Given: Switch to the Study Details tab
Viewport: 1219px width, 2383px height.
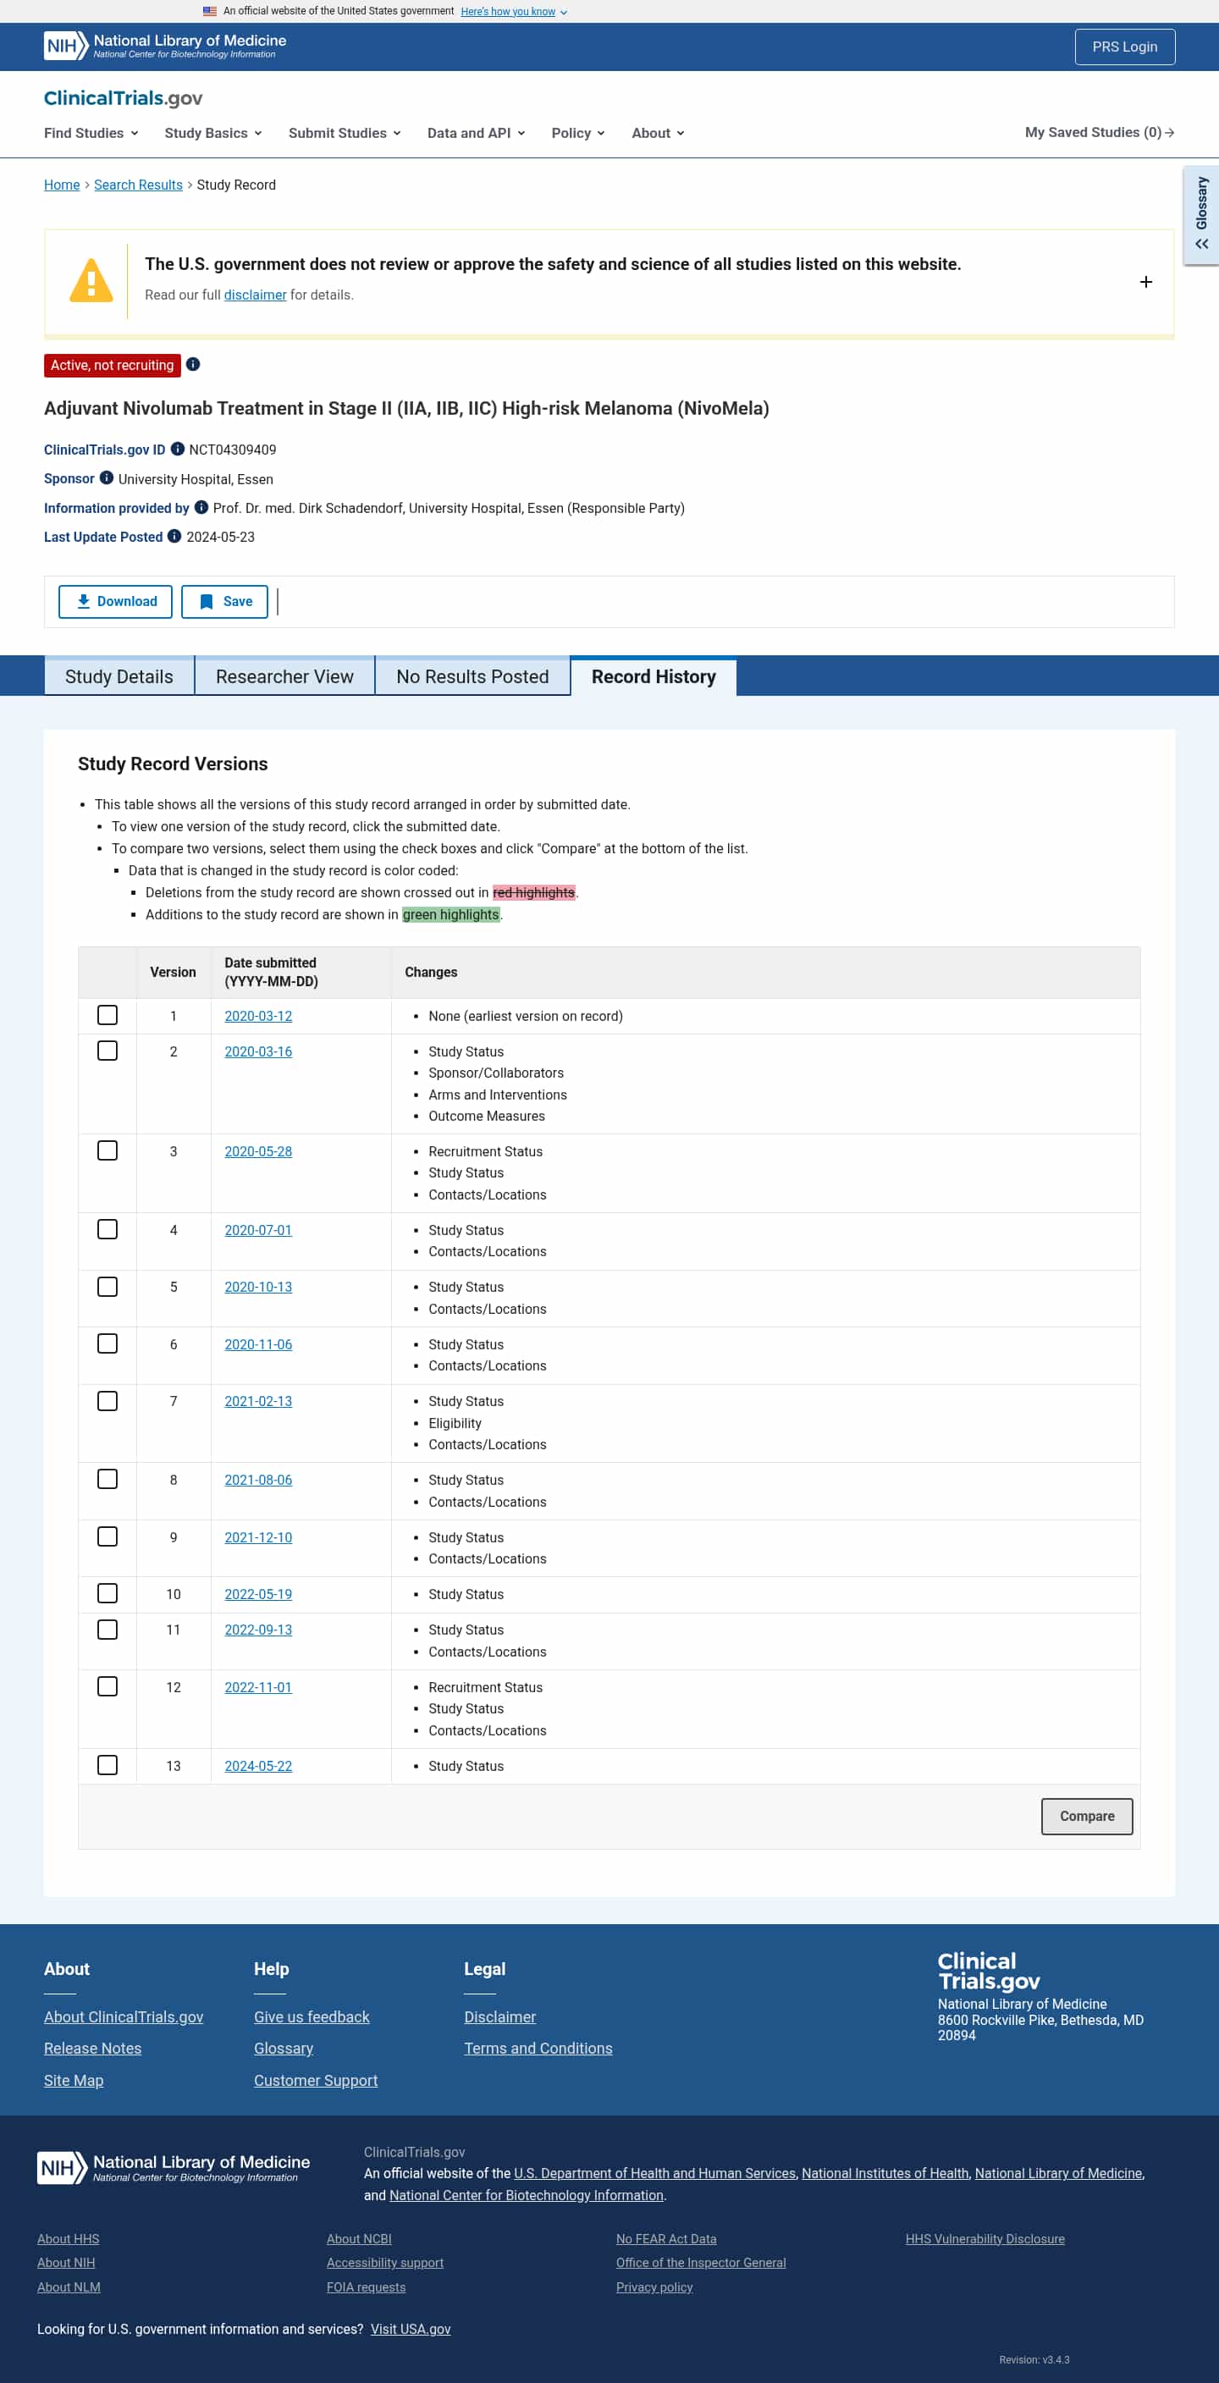Looking at the screenshot, I should 119,676.
